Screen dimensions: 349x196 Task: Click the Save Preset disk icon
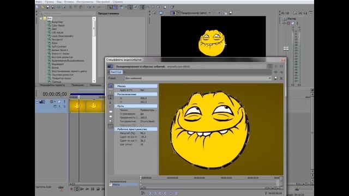[275, 78]
